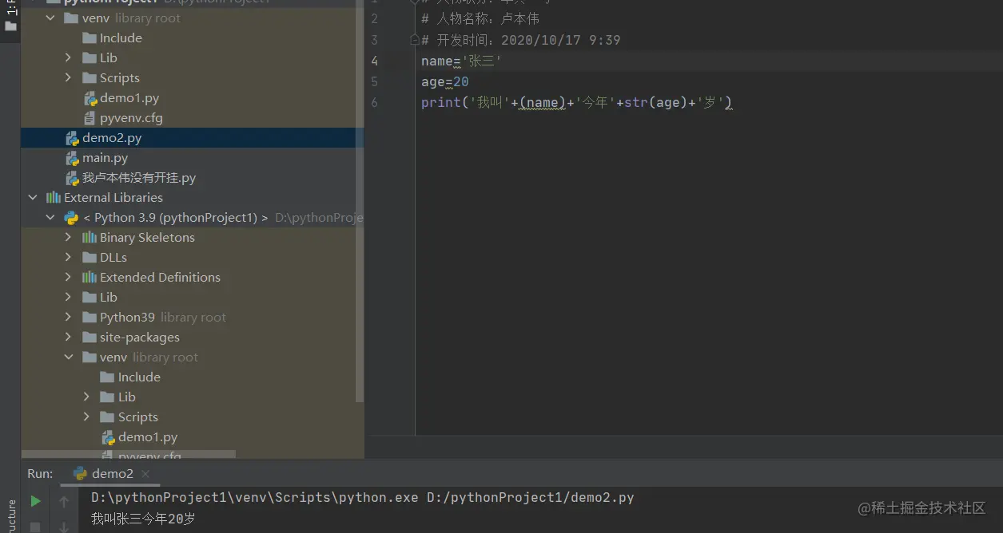Click the file icon of 我卢本伟没有开挂.py

(x=73, y=178)
